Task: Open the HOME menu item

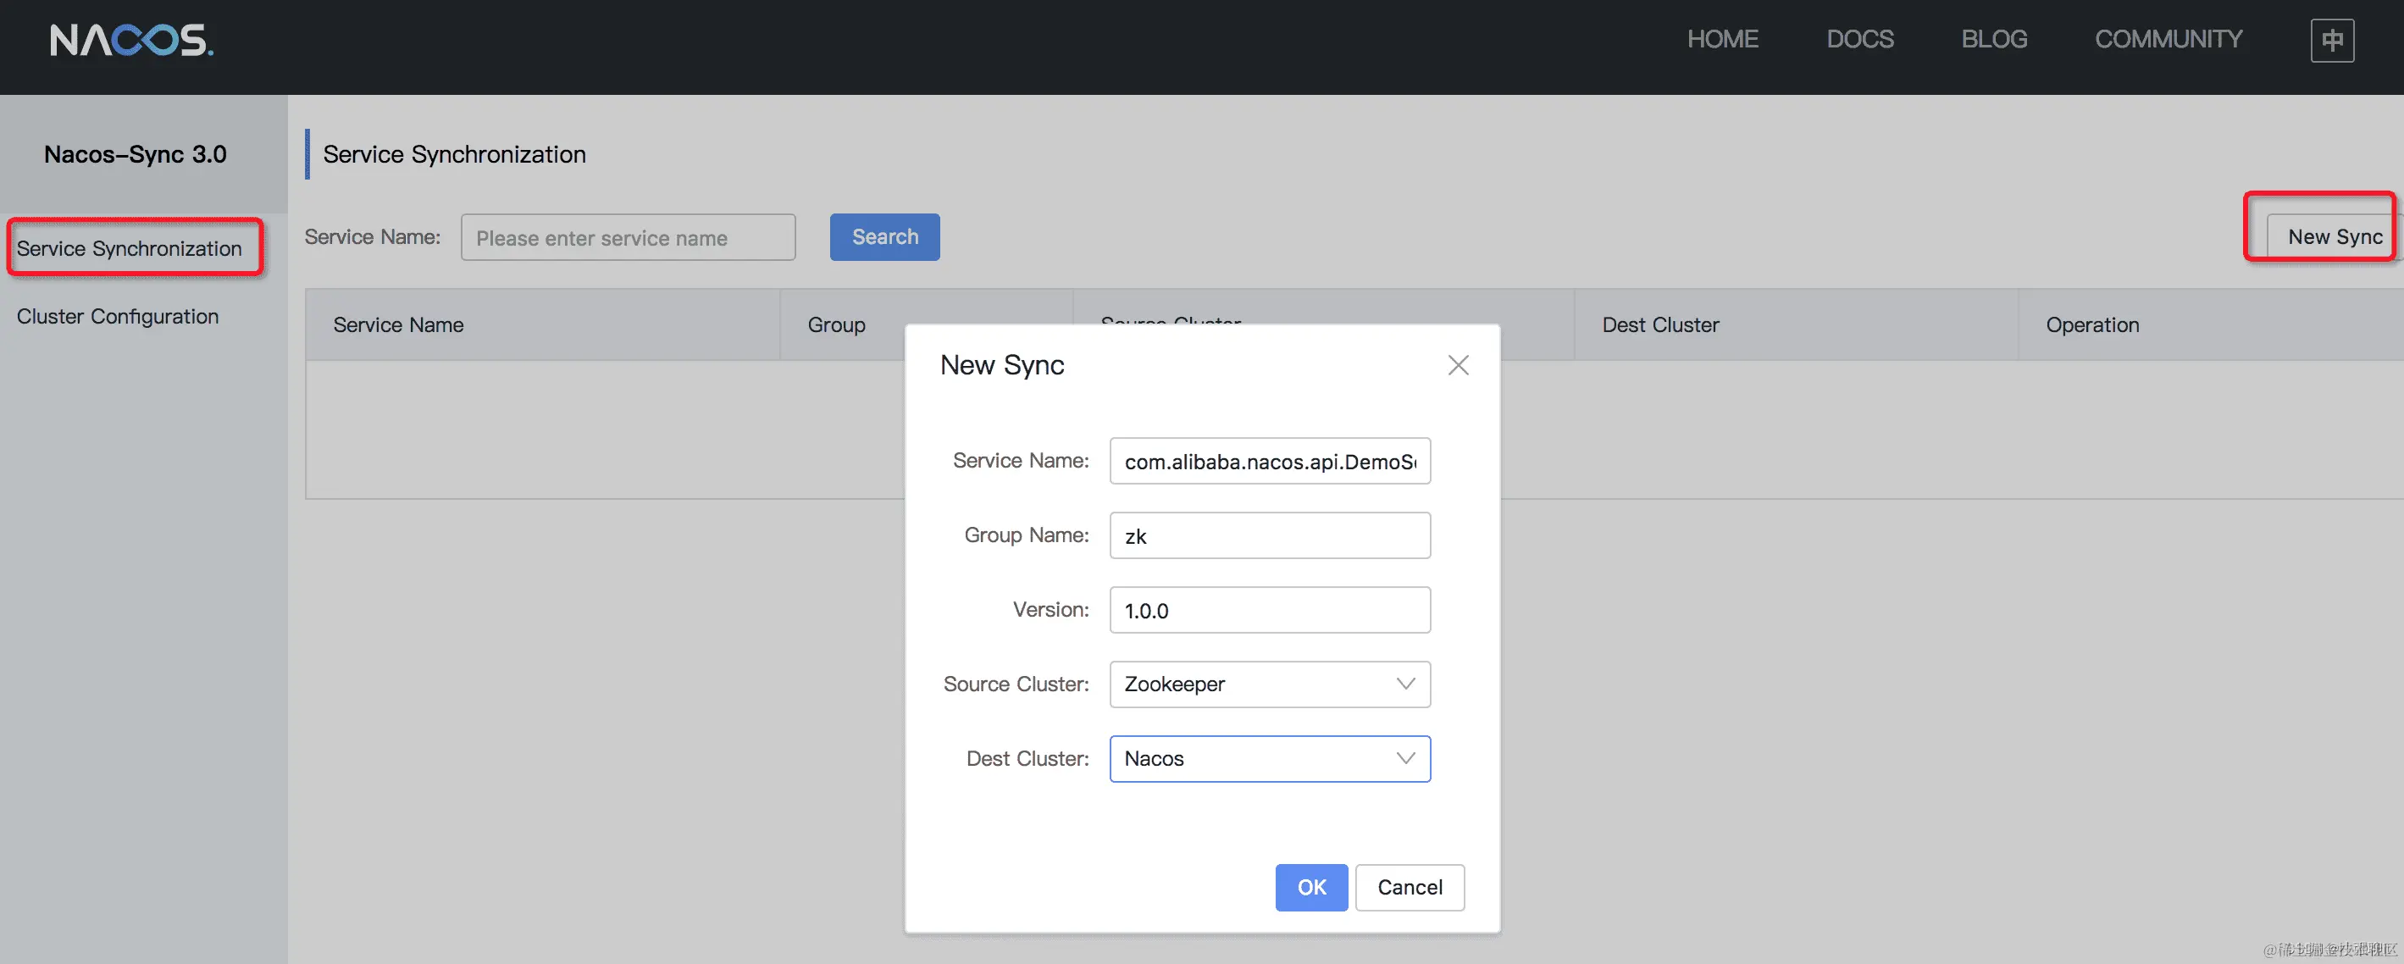Action: pyautogui.click(x=1722, y=39)
